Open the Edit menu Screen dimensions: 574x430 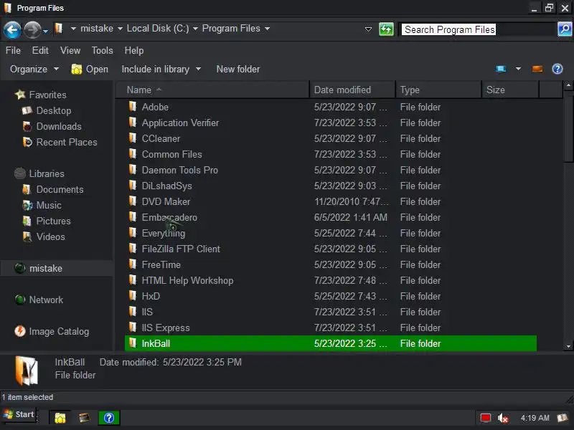(x=40, y=50)
